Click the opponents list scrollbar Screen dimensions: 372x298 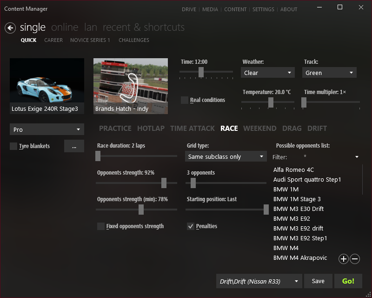[x=363, y=180]
